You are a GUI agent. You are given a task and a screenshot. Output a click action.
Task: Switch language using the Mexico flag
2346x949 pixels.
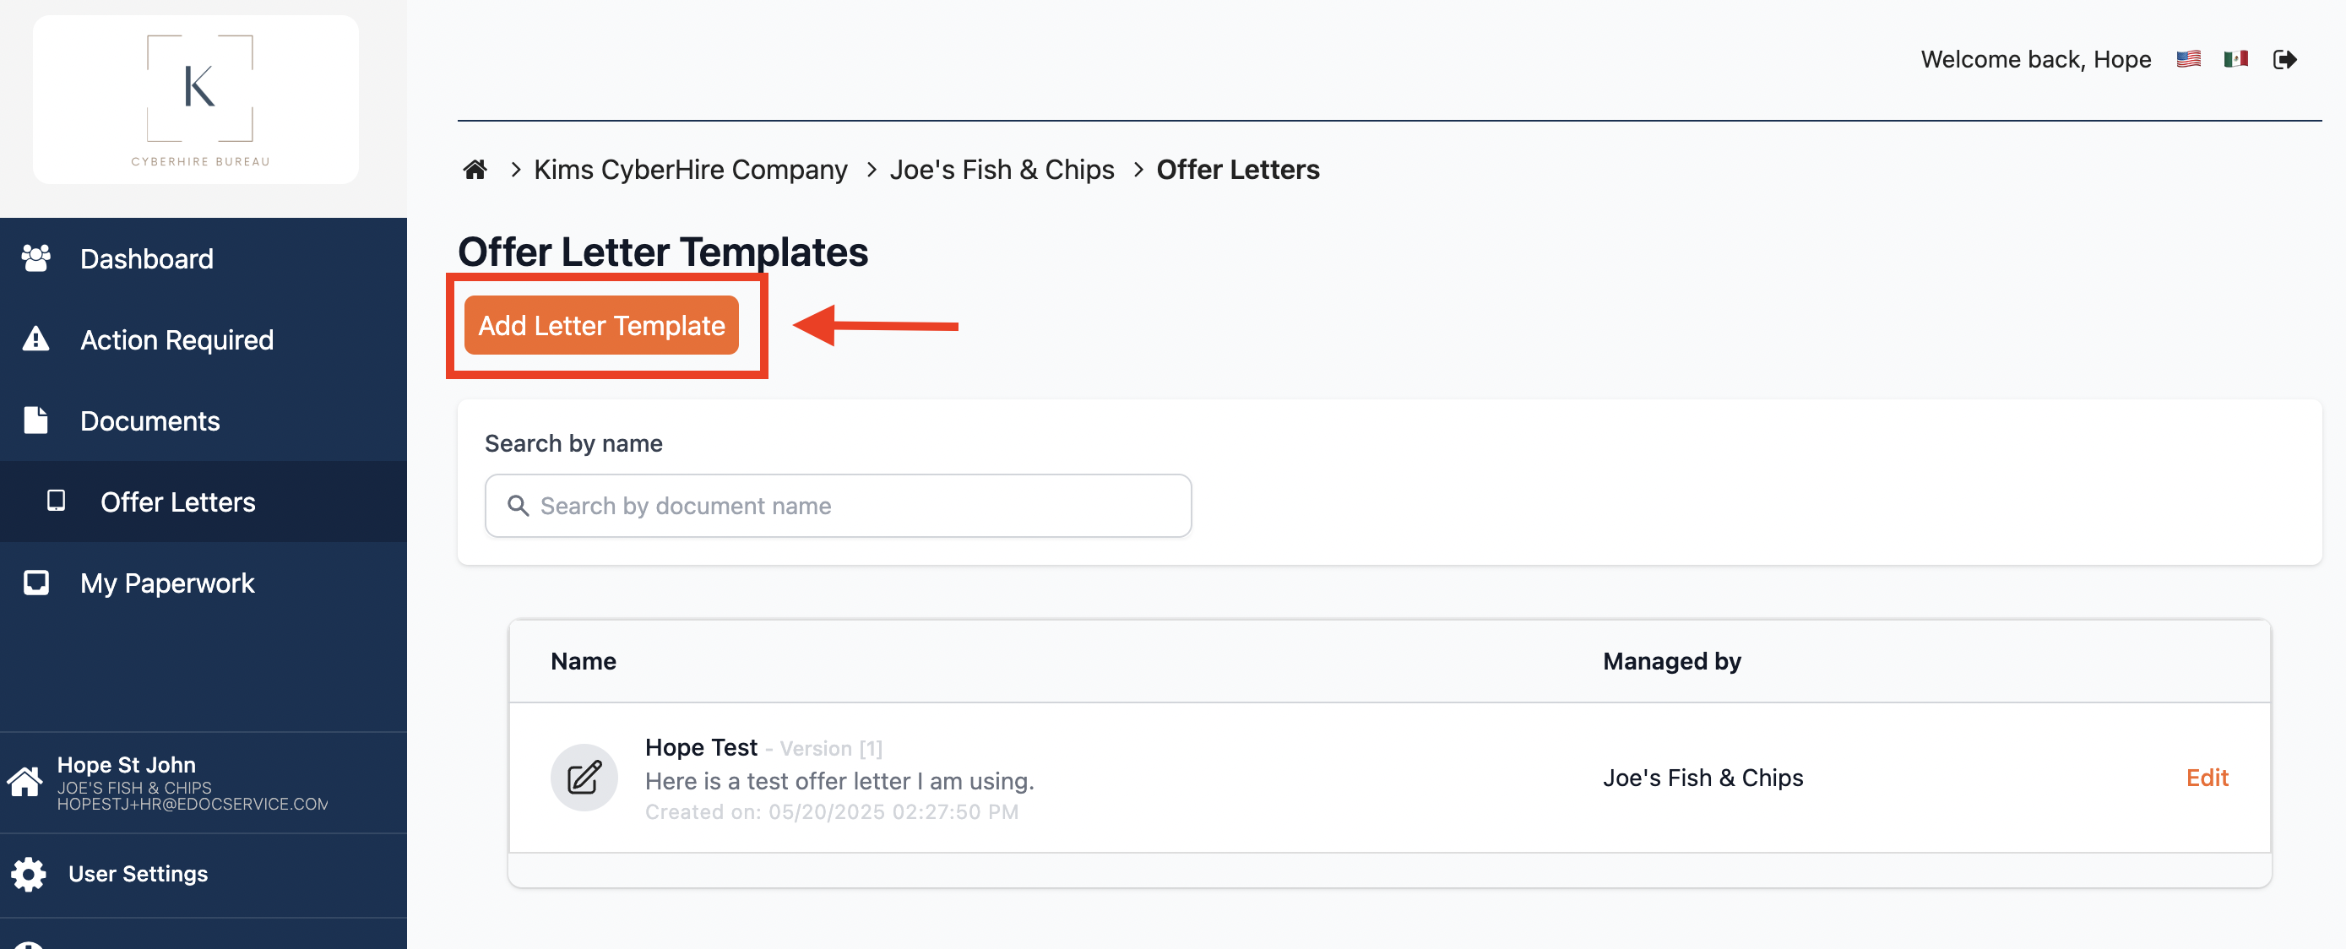point(2236,59)
